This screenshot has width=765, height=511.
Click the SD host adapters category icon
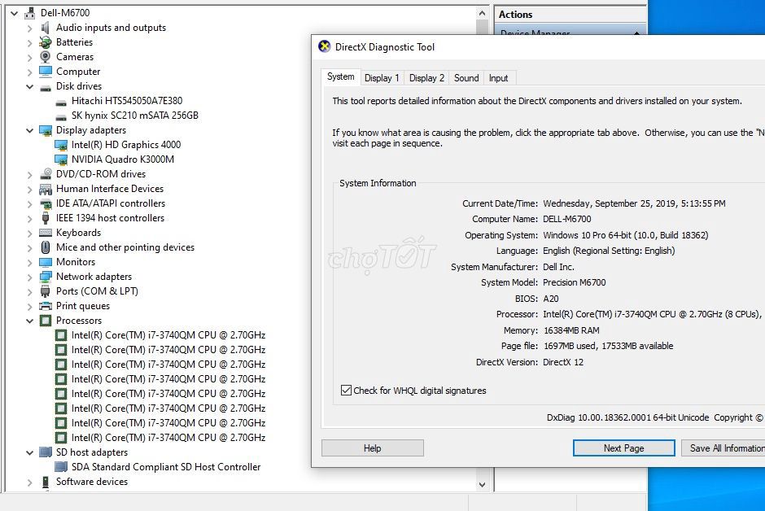click(46, 452)
